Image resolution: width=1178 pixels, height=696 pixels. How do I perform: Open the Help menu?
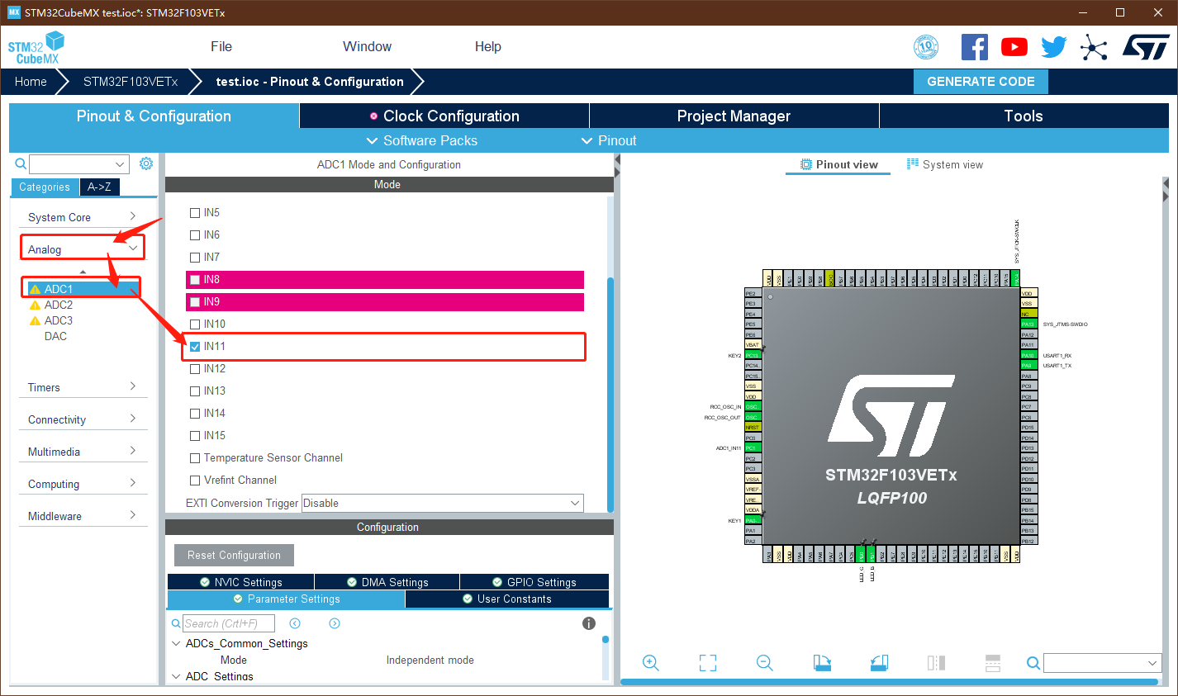point(488,47)
